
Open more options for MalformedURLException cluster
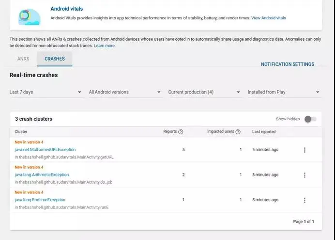pos(305,150)
